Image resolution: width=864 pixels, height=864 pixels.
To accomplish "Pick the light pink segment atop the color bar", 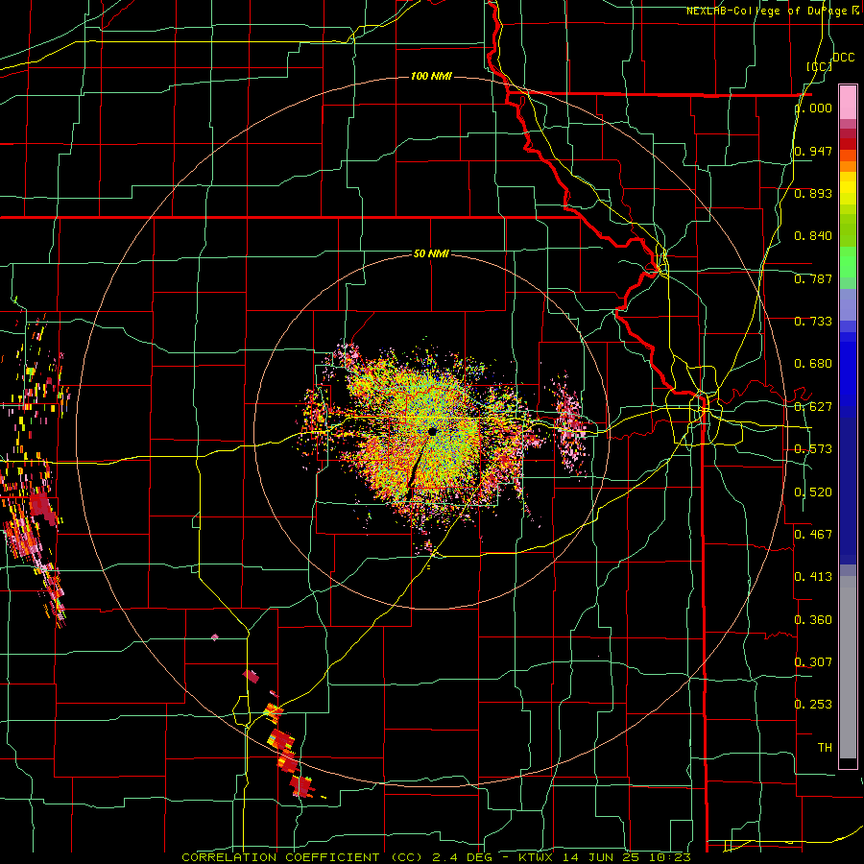I will pos(848,103).
